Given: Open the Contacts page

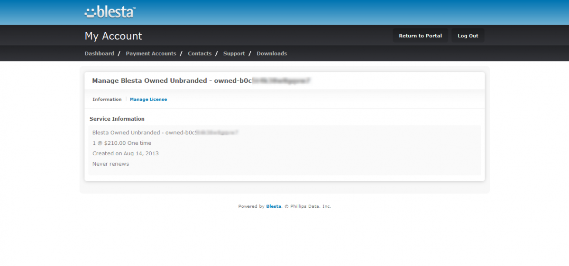Looking at the screenshot, I should 200,53.
